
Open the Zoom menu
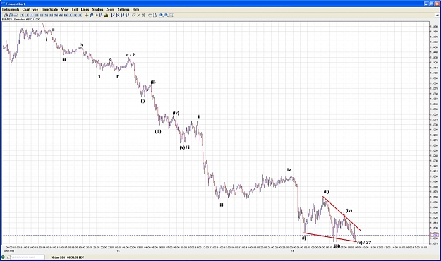click(x=110, y=9)
